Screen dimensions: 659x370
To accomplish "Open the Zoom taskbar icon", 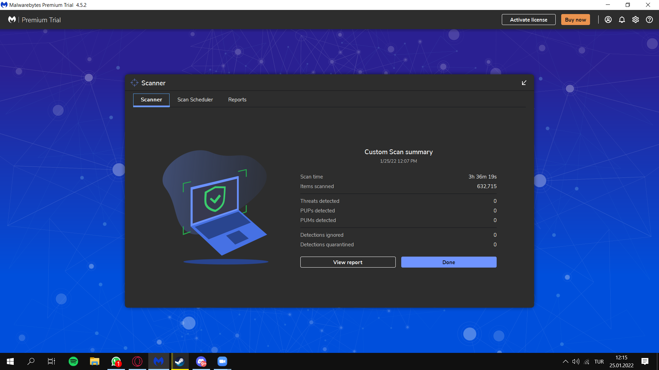I will pos(222,361).
